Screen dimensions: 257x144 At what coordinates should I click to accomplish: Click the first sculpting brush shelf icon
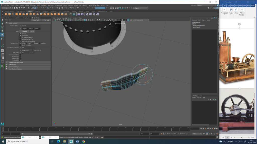pyautogui.click(x=6, y=14)
